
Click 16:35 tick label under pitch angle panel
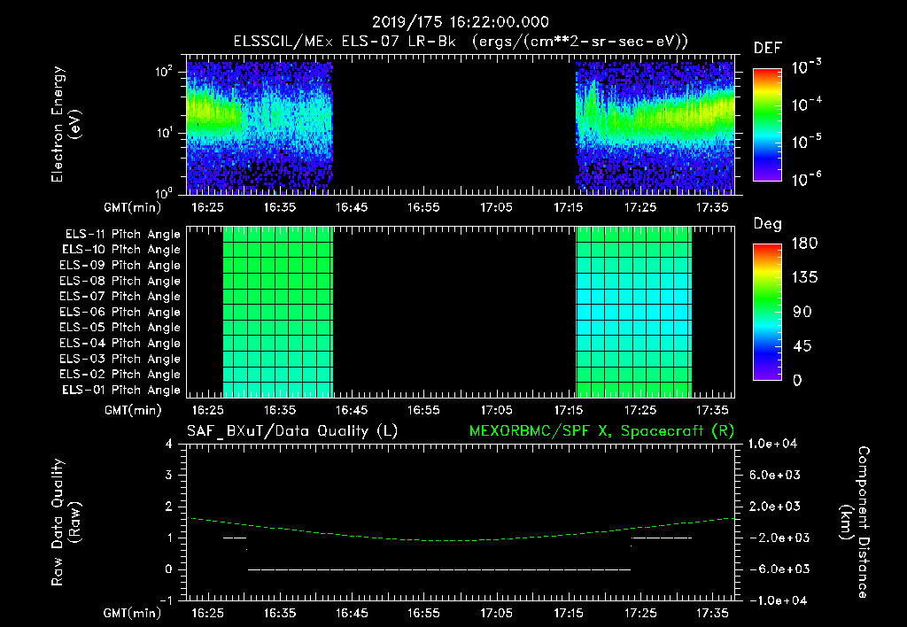click(279, 410)
